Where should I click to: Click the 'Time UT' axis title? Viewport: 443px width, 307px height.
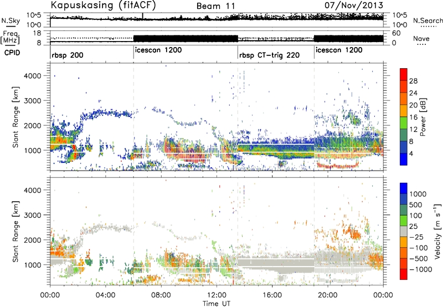[217, 303]
